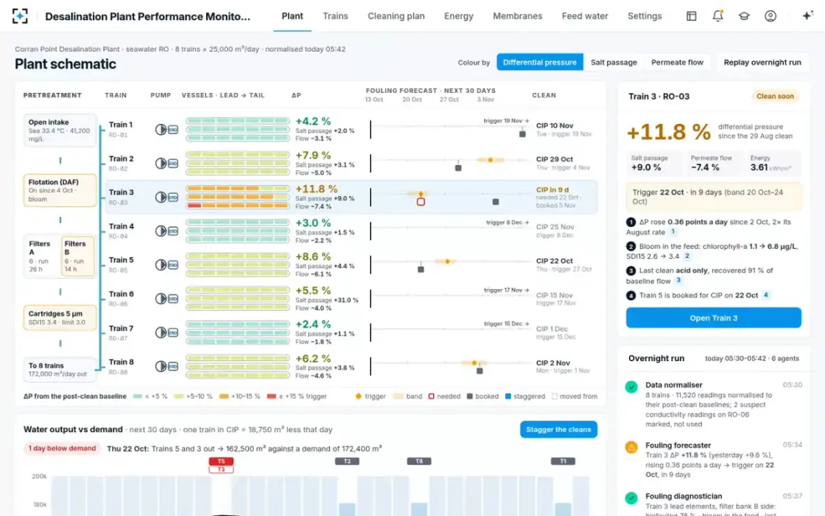The image size is (825, 516).
Task: Click the Clean soon badge
Action: (x=775, y=96)
